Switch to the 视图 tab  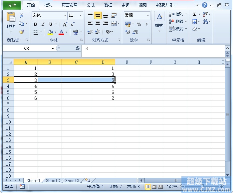tap(143, 5)
